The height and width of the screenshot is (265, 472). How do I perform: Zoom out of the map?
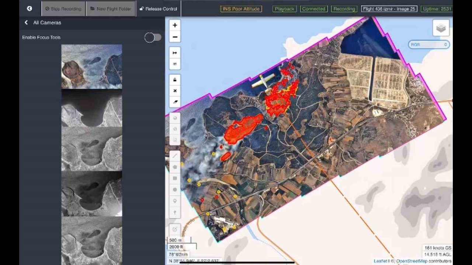(175, 37)
